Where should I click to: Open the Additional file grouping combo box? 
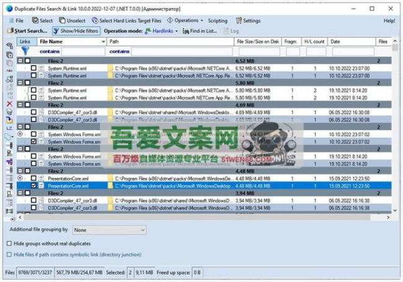pyautogui.click(x=110, y=230)
